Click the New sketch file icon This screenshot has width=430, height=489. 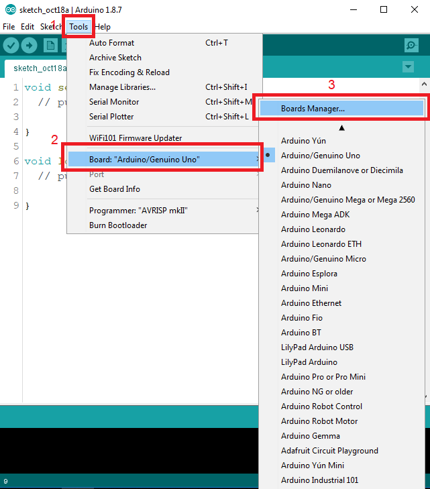point(50,46)
